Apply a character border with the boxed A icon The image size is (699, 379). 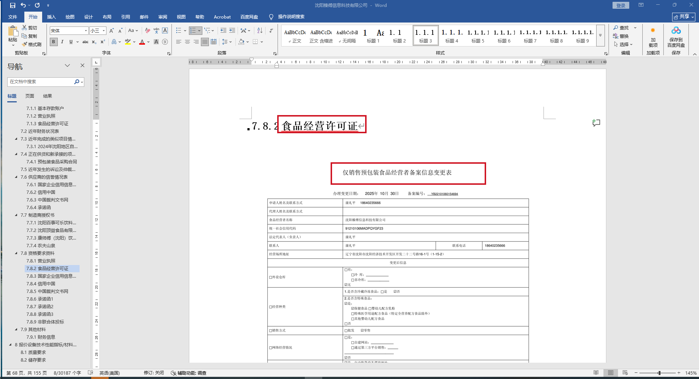pos(165,31)
